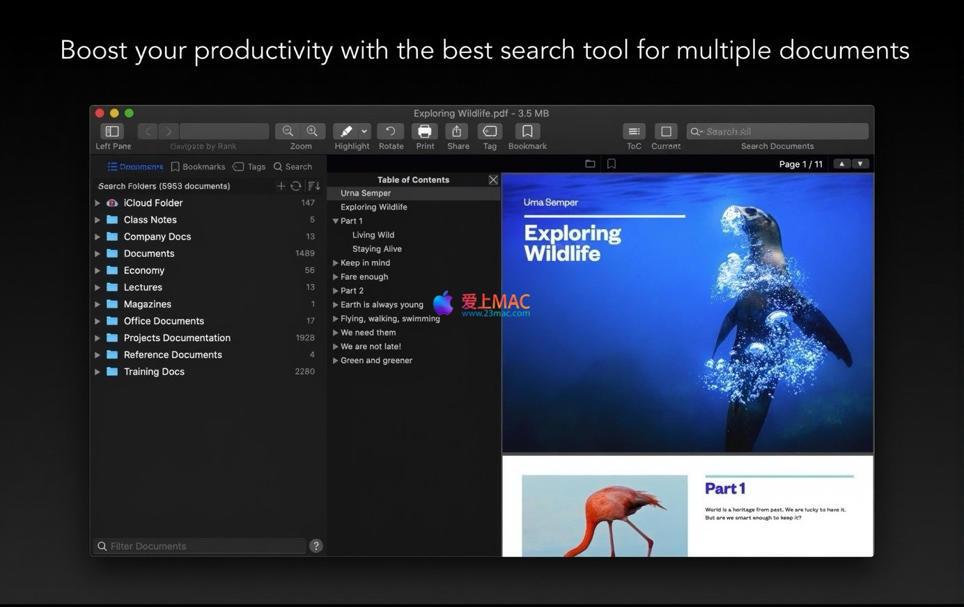The height and width of the screenshot is (607, 964).
Task: Toggle the ToC panel button
Action: 634,132
